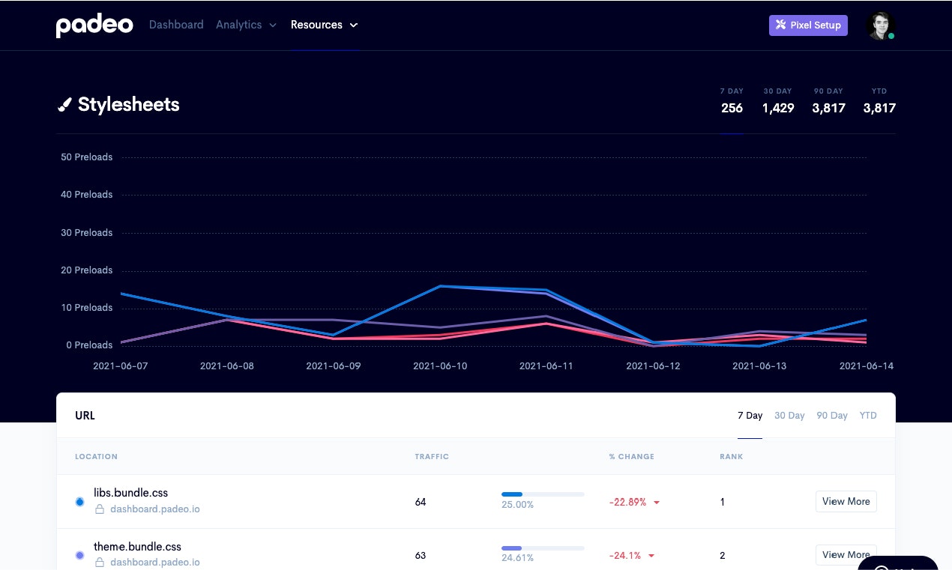Switch the header stats to 30 DAY

click(x=778, y=100)
